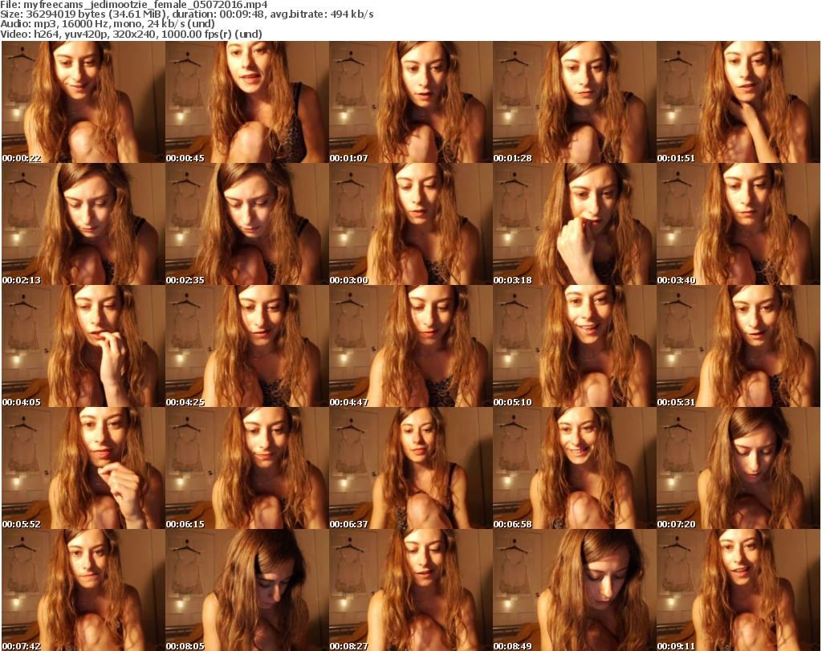822x651 pixels.
Task: Click the 00:03:40 thumbnail
Action: point(739,224)
